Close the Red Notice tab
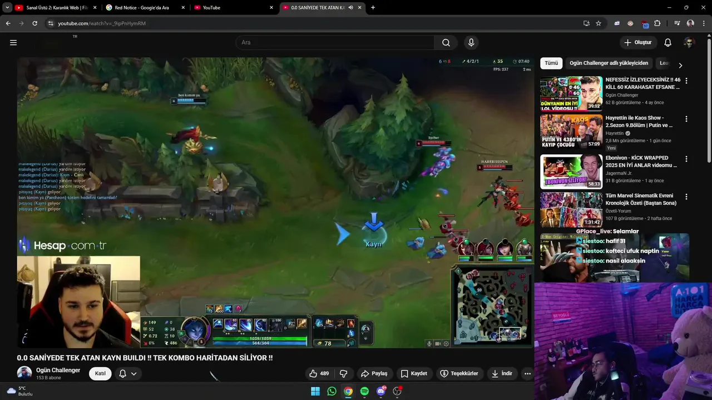This screenshot has height=400, width=712. click(184, 7)
